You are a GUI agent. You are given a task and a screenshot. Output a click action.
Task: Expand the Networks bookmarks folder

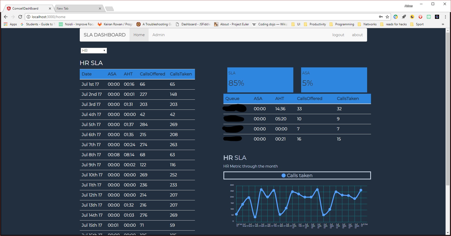tap(367, 24)
